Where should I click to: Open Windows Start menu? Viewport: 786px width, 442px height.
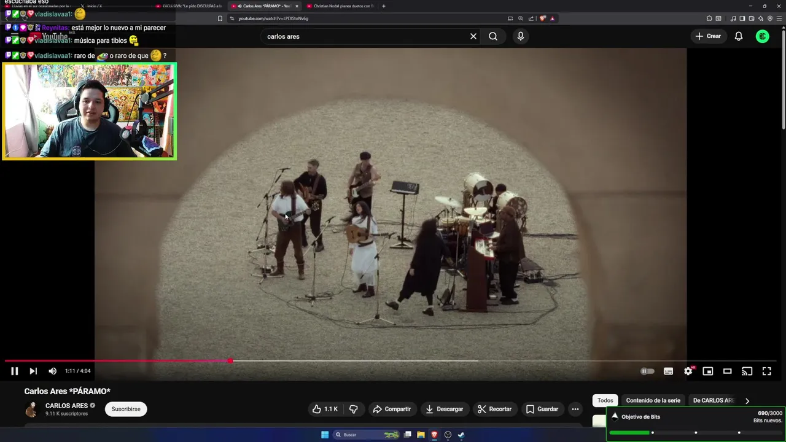pos(325,435)
